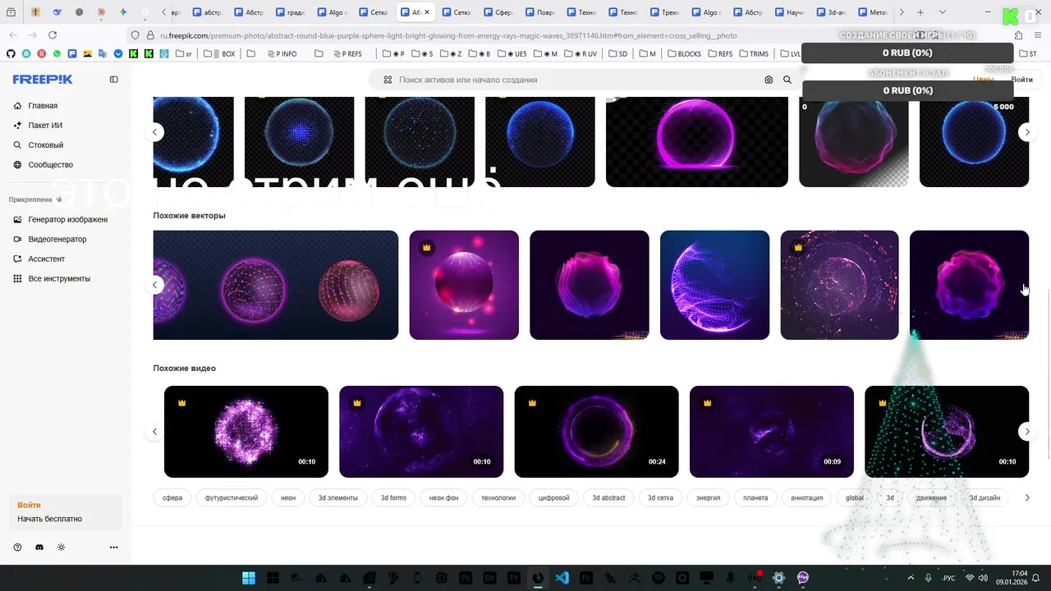Select the планета tag
Viewport: 1051px width, 591px height.
(755, 497)
